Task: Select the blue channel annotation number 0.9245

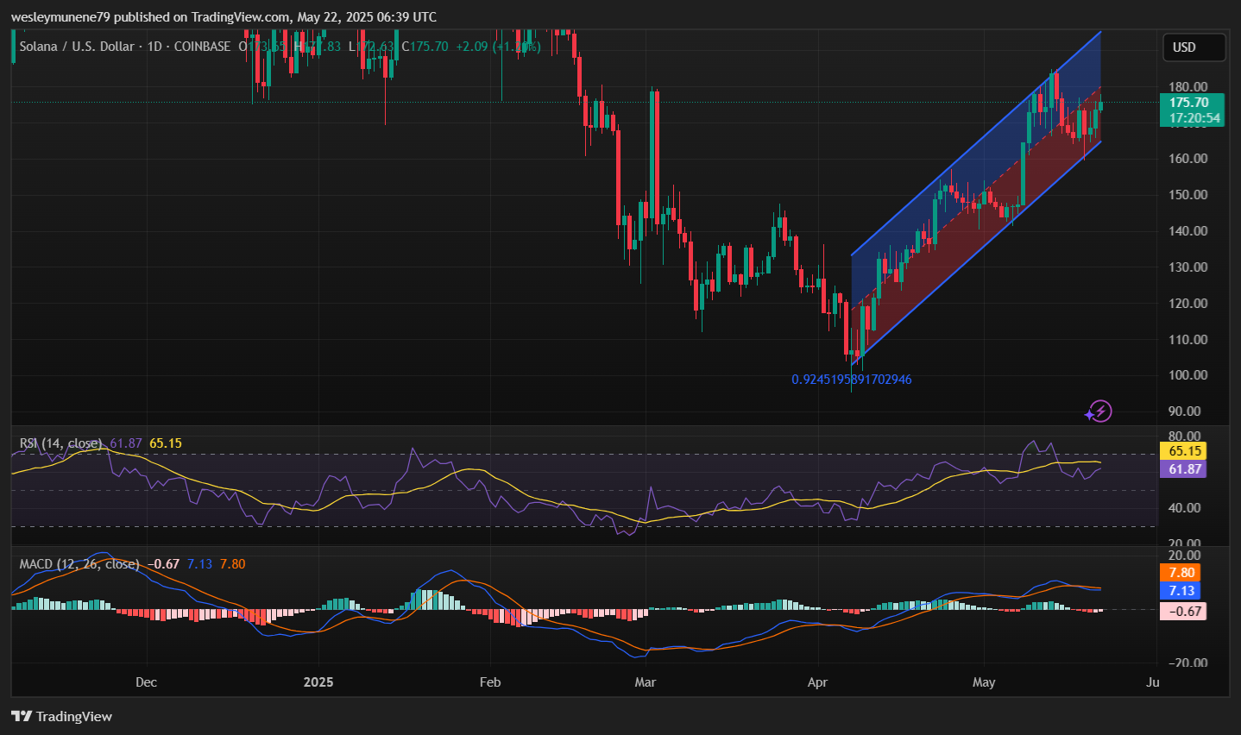Action: pos(851,380)
